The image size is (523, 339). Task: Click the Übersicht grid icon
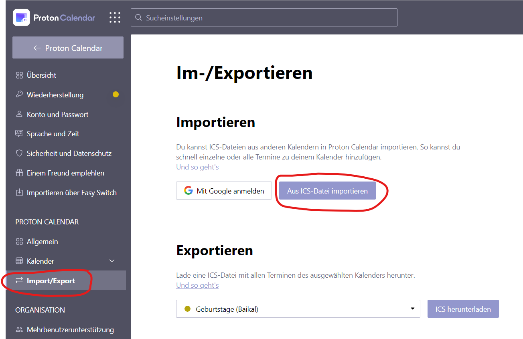(19, 75)
